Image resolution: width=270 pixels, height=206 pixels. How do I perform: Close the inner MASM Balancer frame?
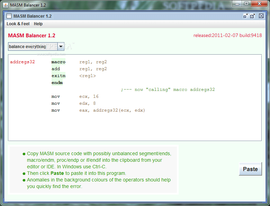pyautogui.click(x=261, y=16)
